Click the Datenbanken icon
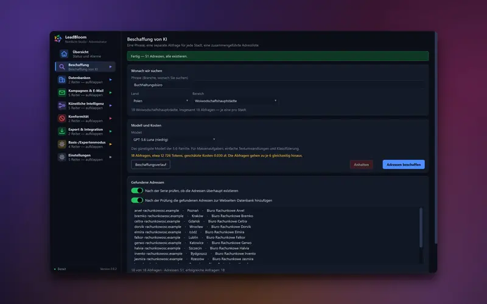Screen dimensions: 487x304 coord(62,80)
